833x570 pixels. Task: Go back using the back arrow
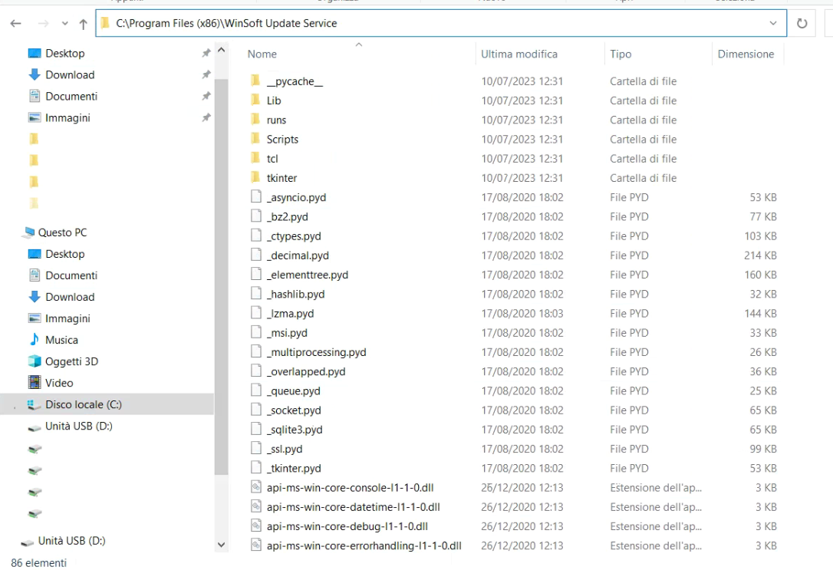click(16, 23)
